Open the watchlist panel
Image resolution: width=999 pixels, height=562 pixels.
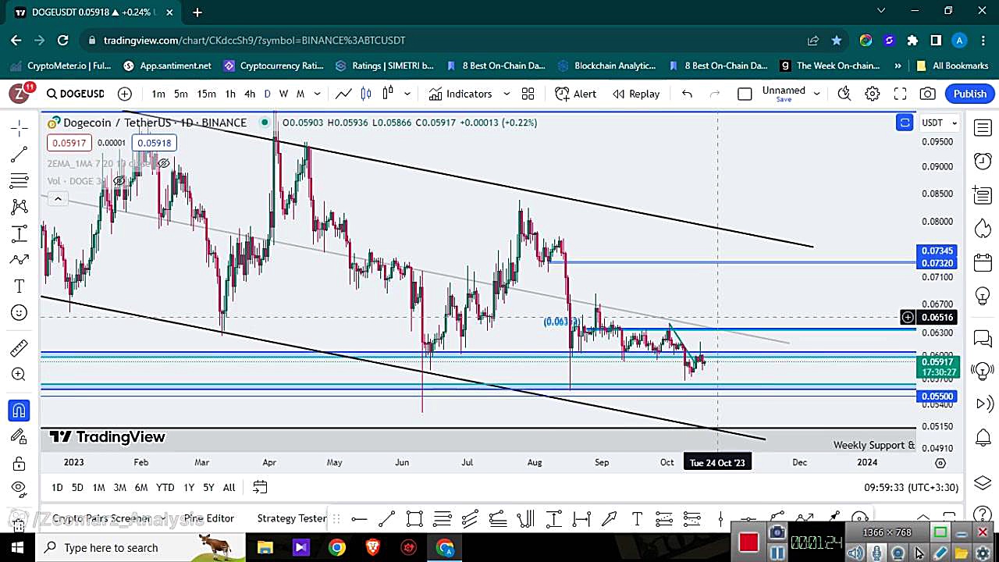(x=983, y=127)
